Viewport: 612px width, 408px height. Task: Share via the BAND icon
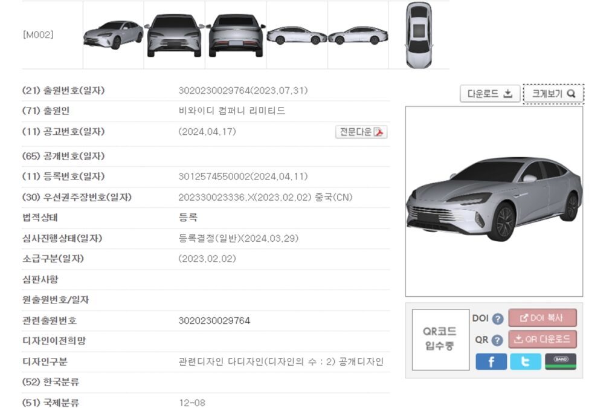(561, 361)
